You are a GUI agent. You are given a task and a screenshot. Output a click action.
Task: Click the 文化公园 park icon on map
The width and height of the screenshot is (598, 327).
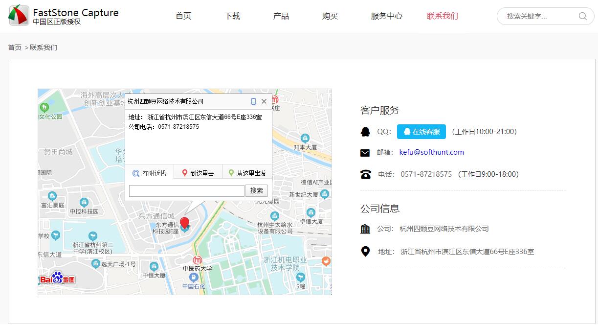click(x=44, y=107)
